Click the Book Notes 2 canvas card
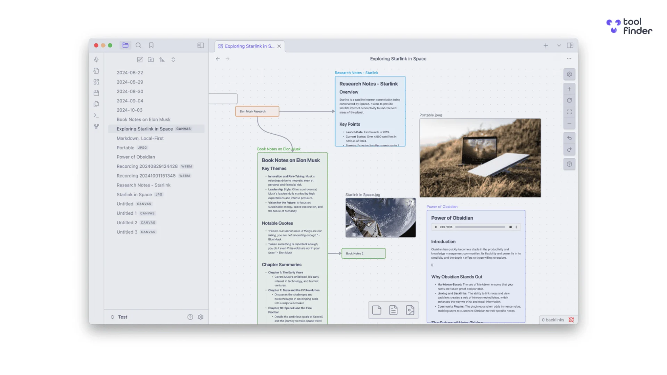 (x=363, y=253)
